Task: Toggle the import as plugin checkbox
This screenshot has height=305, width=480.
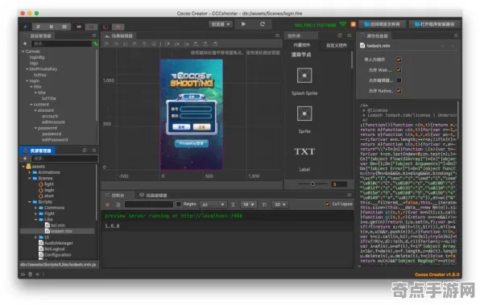Action: (x=399, y=60)
